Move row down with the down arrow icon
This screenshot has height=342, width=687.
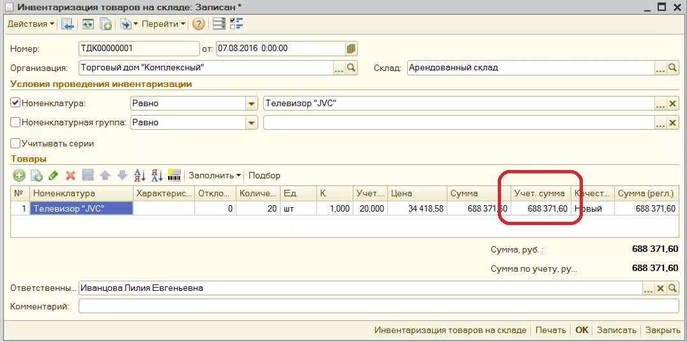[x=122, y=175]
